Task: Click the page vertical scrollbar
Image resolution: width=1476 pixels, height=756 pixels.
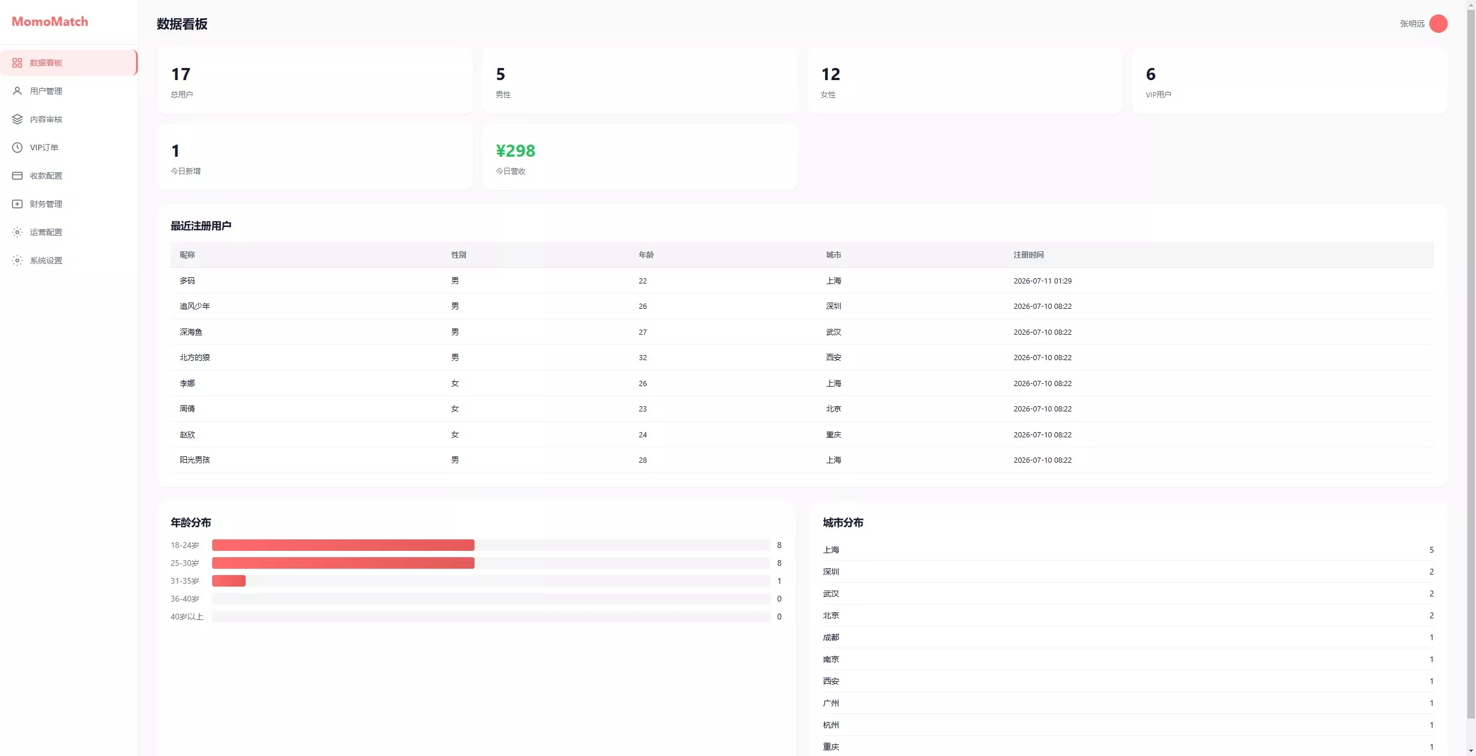Action: pos(1471,363)
